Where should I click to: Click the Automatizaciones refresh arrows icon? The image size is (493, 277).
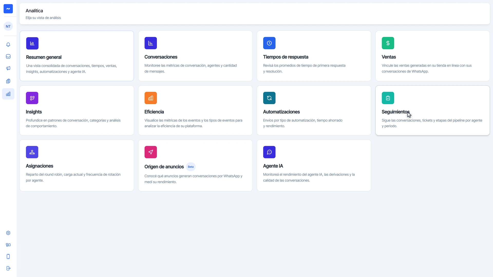(269, 98)
